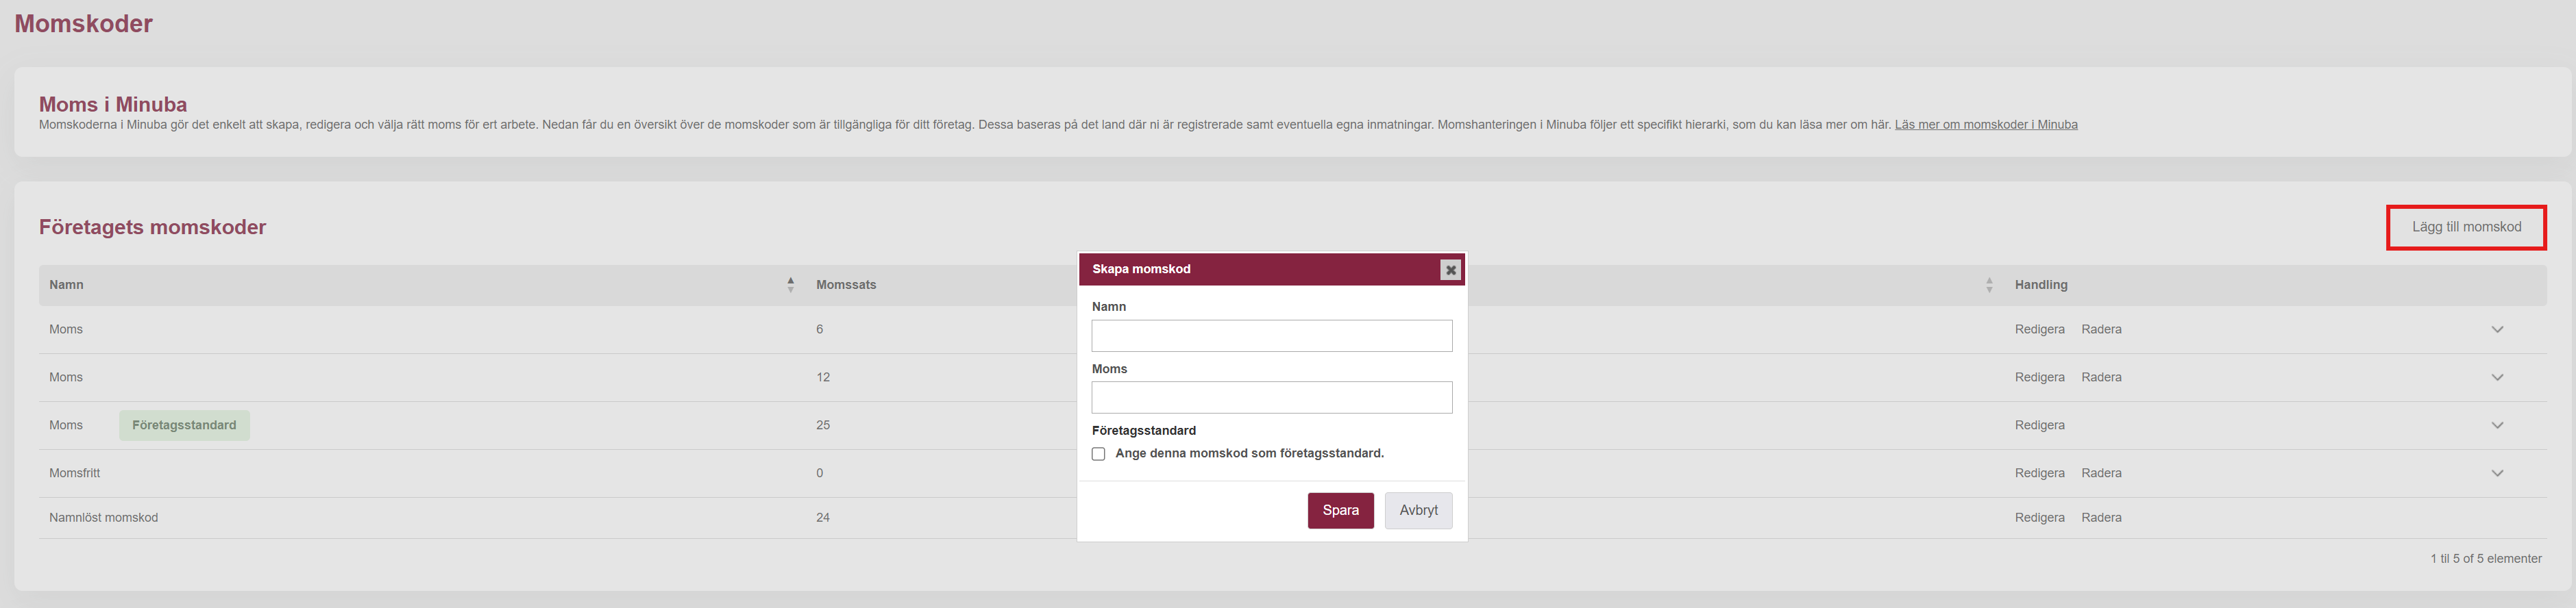Click Redigera for Moms 25 row
Screen dimensions: 2576x608
point(2039,425)
